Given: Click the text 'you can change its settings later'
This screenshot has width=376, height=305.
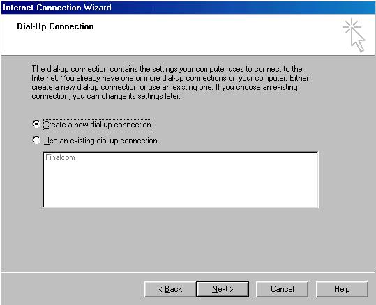Looking at the screenshot, I should 126,96.
